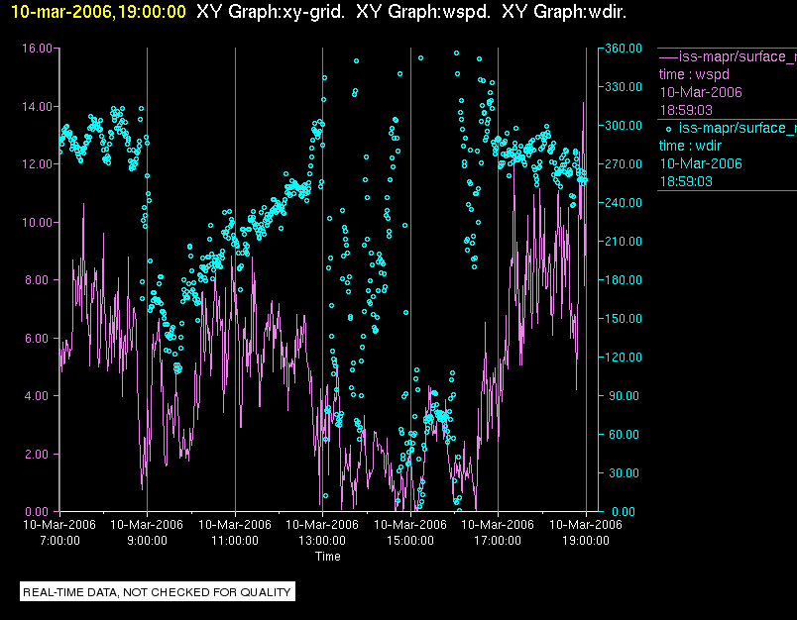Click the real-time data quality notice box
The width and height of the screenshot is (797, 620).
pos(158,592)
